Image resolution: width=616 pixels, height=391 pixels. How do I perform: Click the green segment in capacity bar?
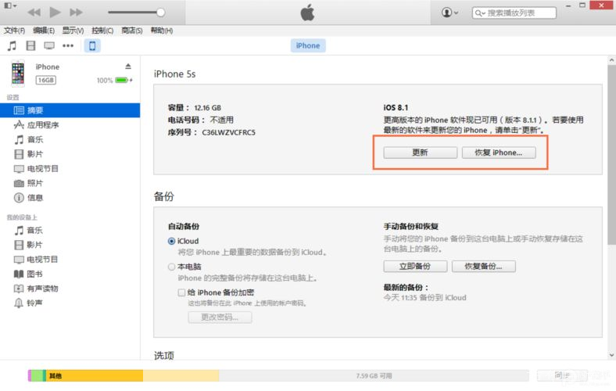37,375
